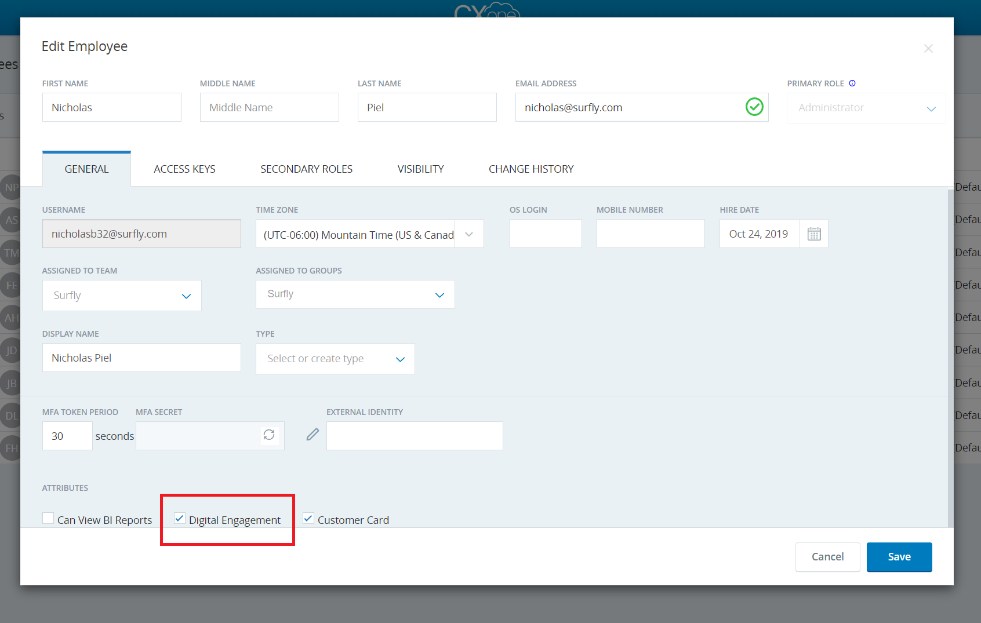Click the pencil edit icon
The width and height of the screenshot is (981, 623).
point(313,435)
